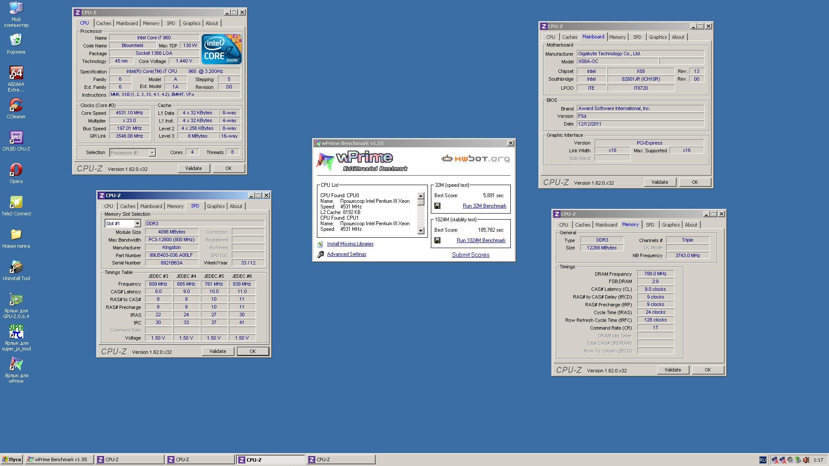Click the hwbot.org logo in wPrime
829x466 pixels.
point(475,159)
